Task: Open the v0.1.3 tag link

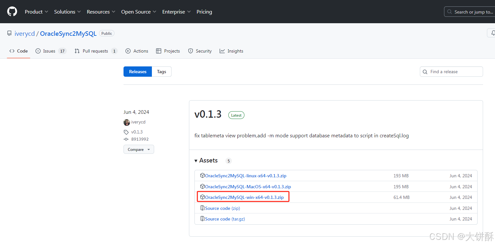Action: [x=137, y=132]
